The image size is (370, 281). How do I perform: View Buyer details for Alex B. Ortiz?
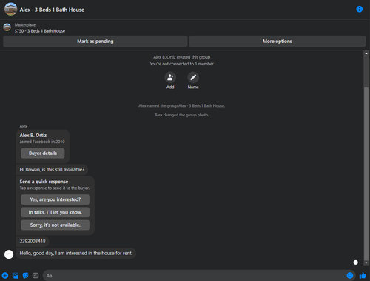point(43,153)
